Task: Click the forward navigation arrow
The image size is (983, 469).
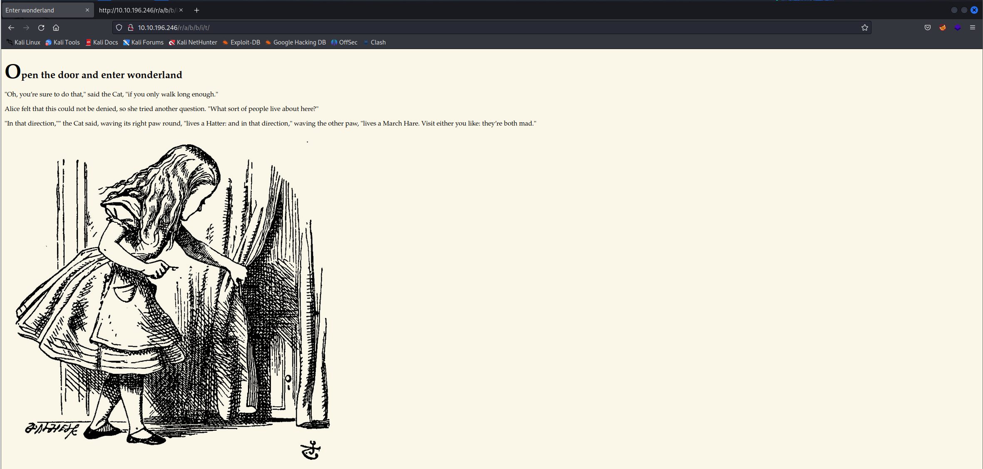Action: coord(26,27)
